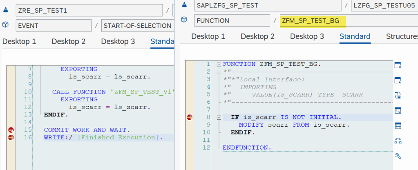Click 'IF is_scarr IS NOT INITIAL.' line
The width and height of the screenshot is (418, 170).
click(x=286, y=117)
